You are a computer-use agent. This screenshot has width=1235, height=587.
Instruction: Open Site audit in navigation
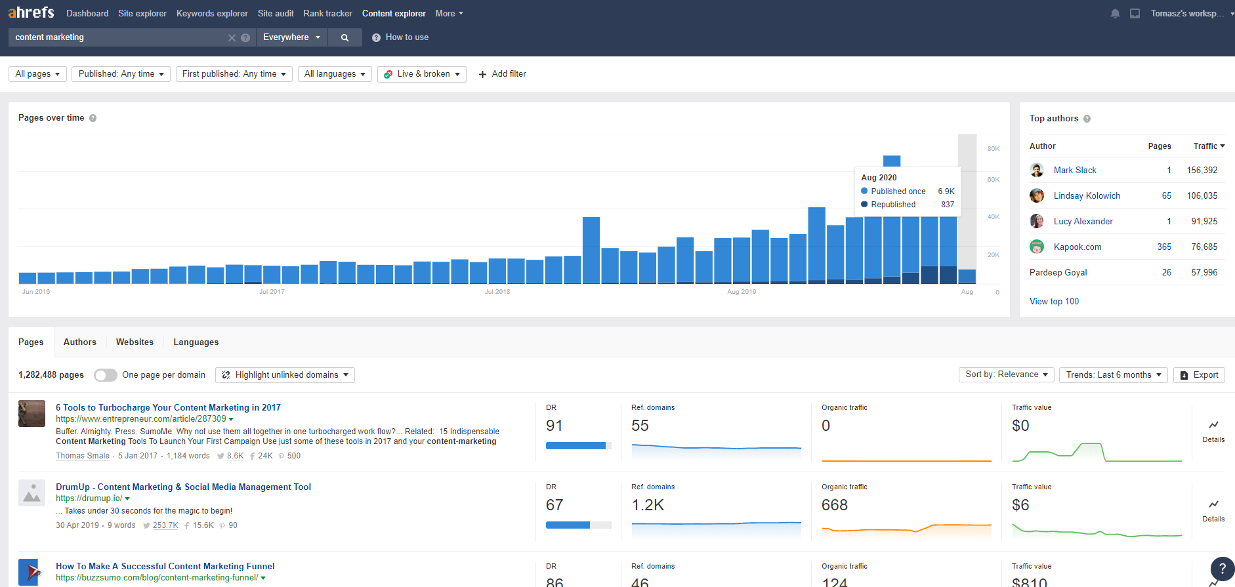276,13
